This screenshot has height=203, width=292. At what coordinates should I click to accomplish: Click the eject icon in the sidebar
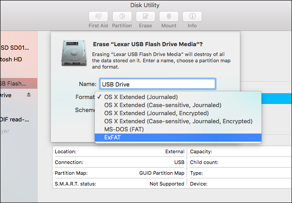[x=29, y=95]
